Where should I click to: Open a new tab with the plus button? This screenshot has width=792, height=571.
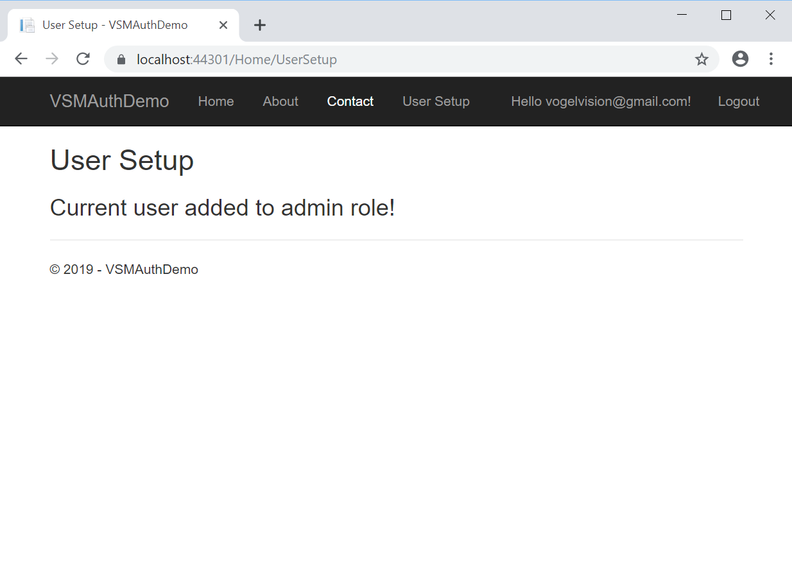[x=259, y=25]
